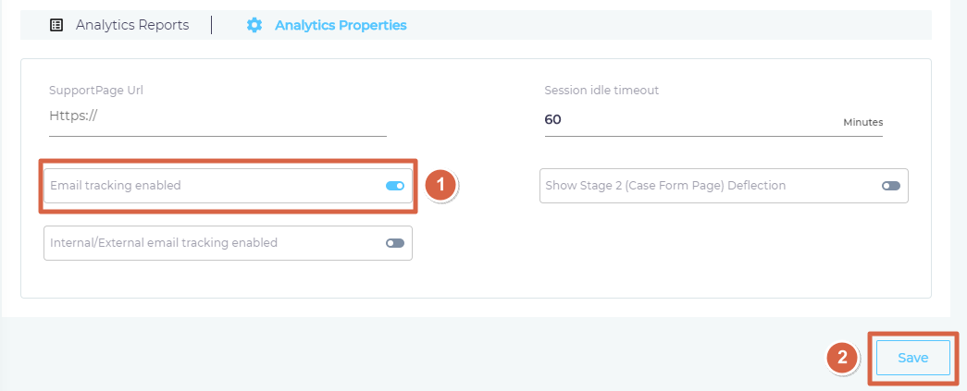This screenshot has height=391, width=967.
Task: Click the orange step 2 marker
Action: click(842, 358)
